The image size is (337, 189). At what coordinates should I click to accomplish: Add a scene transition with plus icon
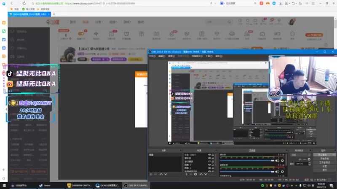300,159
